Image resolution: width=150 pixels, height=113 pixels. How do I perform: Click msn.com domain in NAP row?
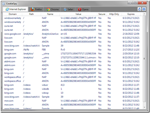click(x=9, y=101)
